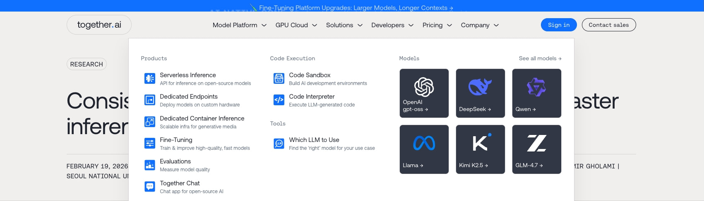
Task: Click the Which LLM to Use icon
Action: pyautogui.click(x=279, y=143)
